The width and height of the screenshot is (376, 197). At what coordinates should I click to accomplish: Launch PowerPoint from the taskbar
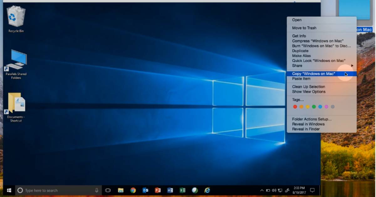pyautogui.click(x=158, y=190)
